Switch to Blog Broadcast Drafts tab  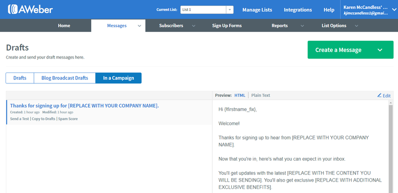(x=65, y=78)
